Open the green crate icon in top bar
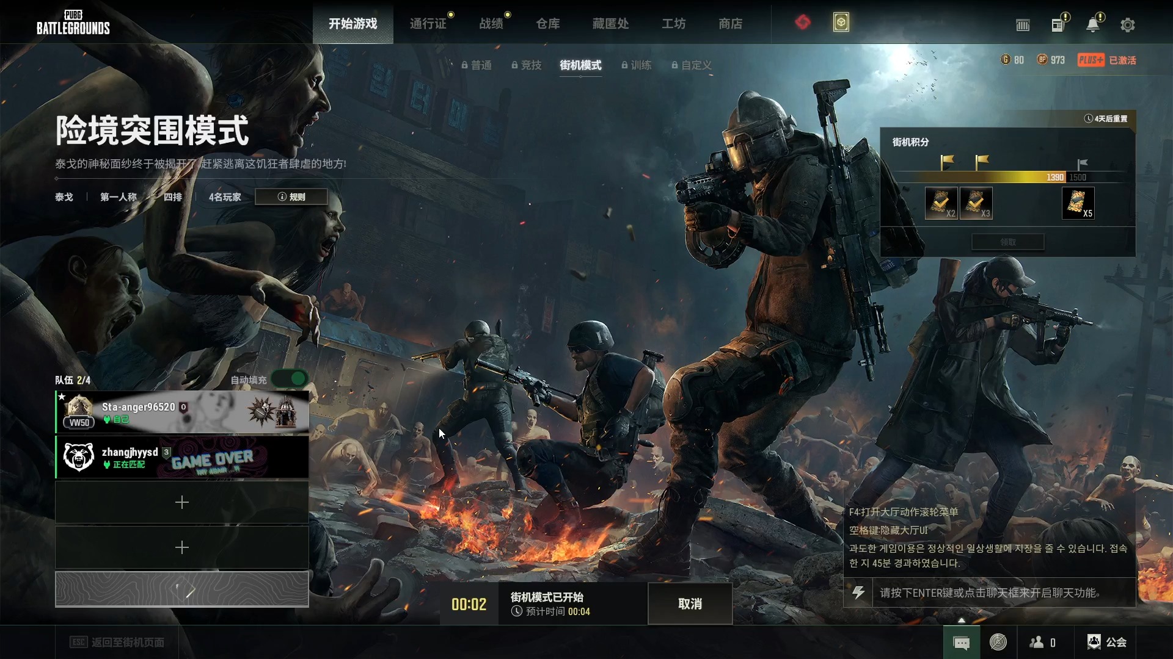Image resolution: width=1173 pixels, height=659 pixels. [841, 23]
